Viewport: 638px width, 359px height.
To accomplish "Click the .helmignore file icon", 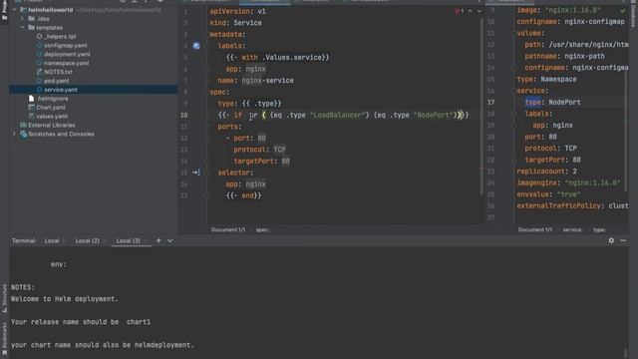I will (x=31, y=99).
